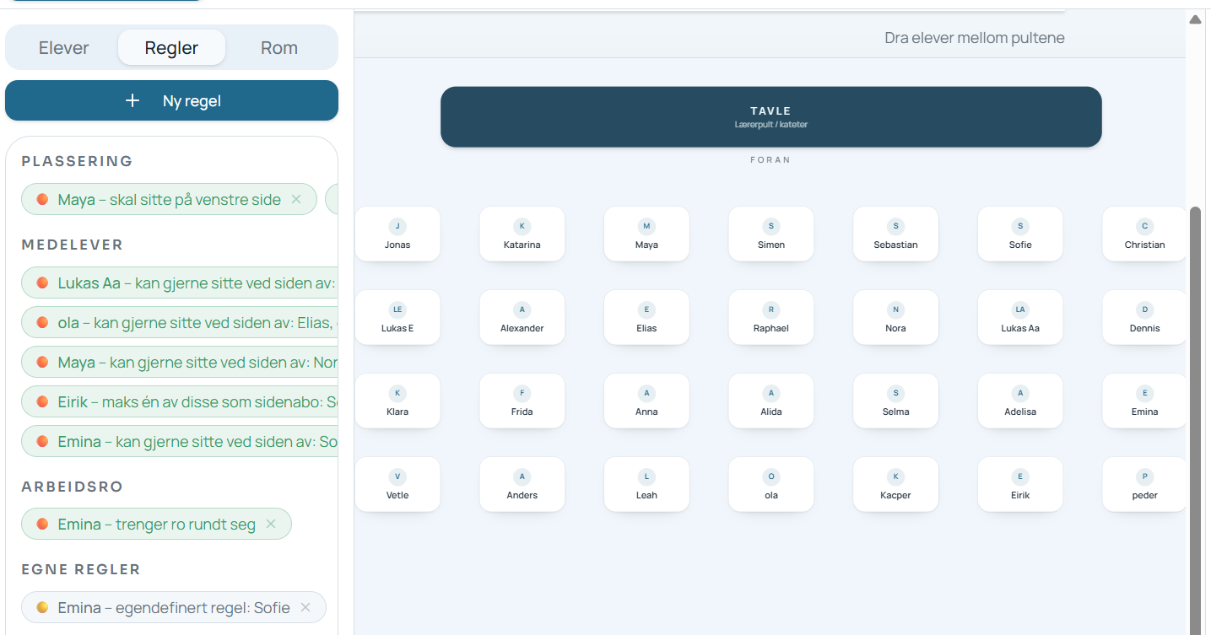This screenshot has width=1211, height=635.
Task: Open the Emina kan gjerne sitte ved siden rule
Action: pos(180,442)
